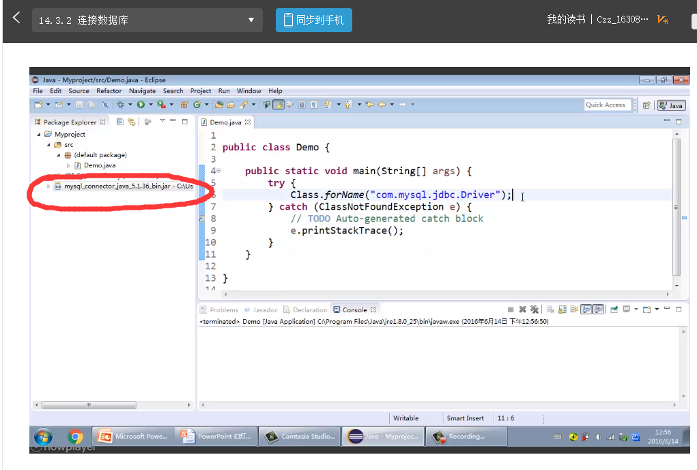This screenshot has width=697, height=470.
Task: Open Chrome from the Windows taskbar
Action: coord(75,437)
